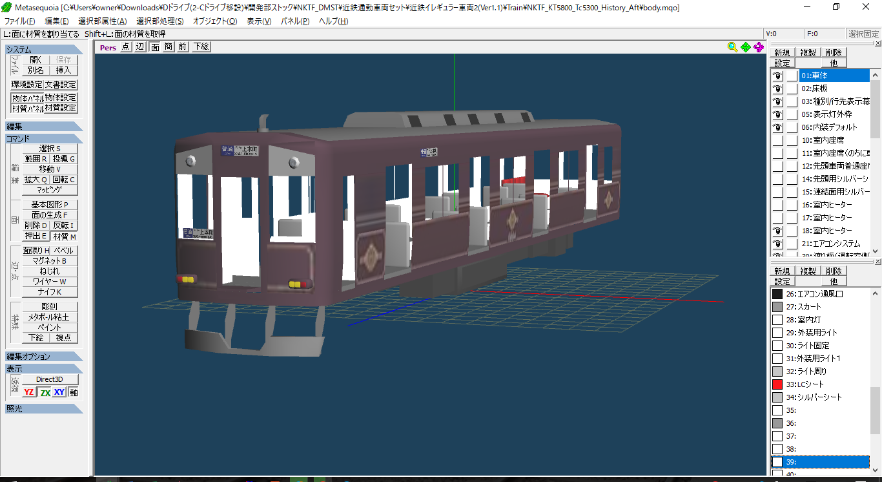
Task: Click 他 button in material panel
Action: [x=834, y=282]
